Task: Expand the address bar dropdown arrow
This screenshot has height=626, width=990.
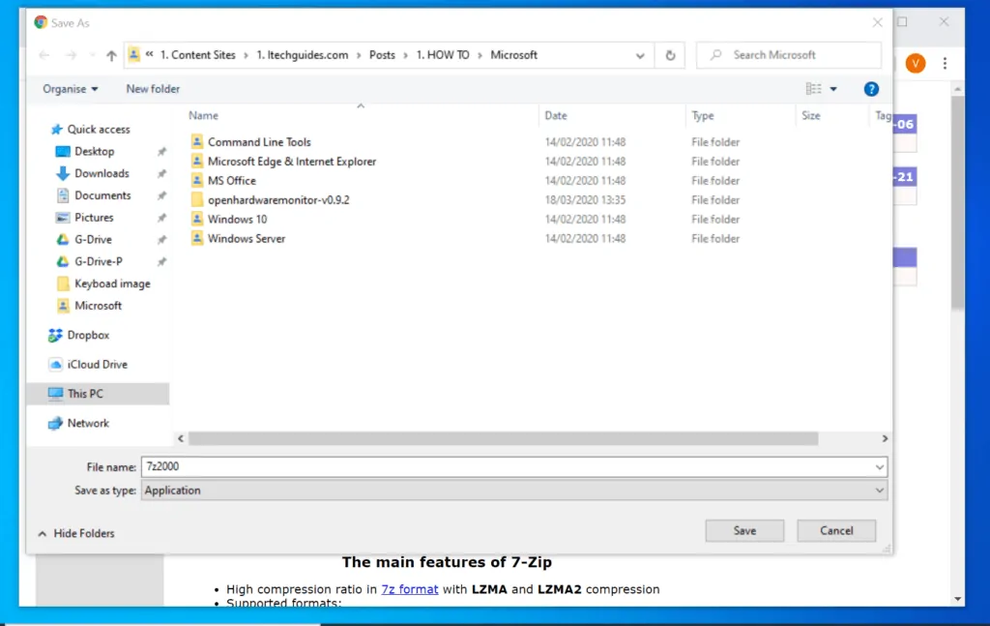Action: [x=640, y=55]
